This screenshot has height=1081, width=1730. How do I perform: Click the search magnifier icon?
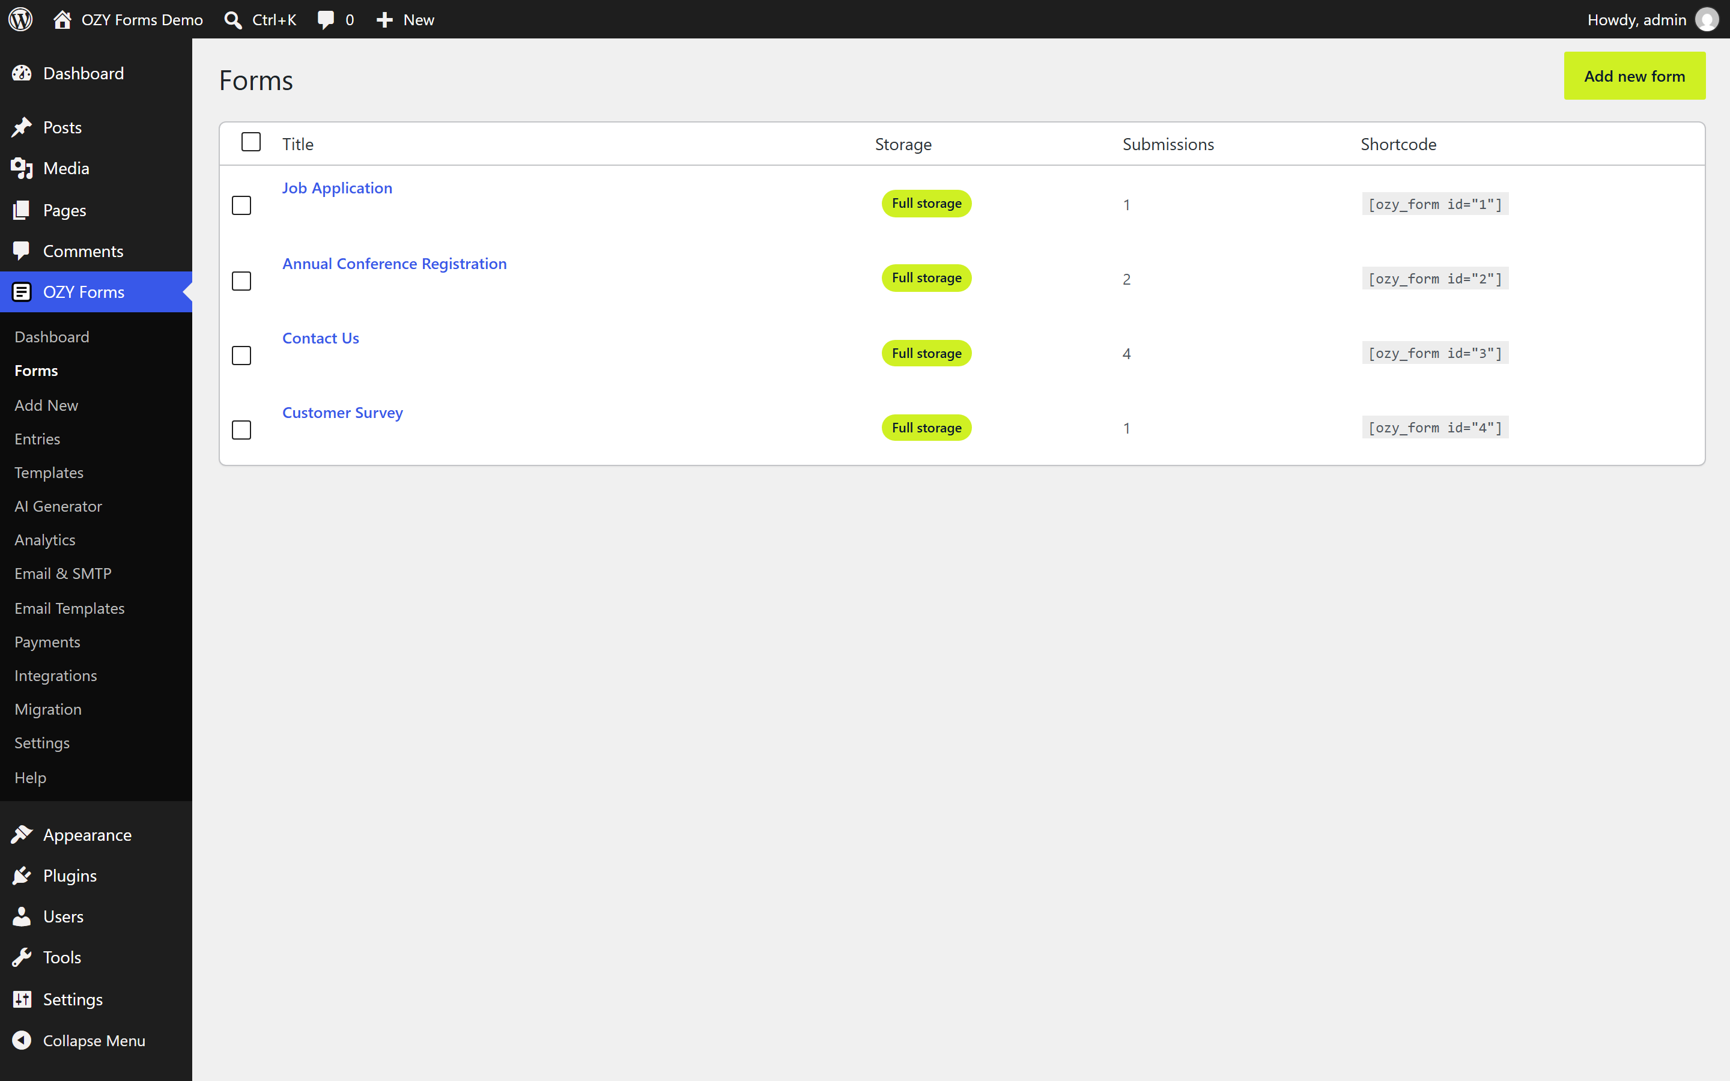(x=233, y=19)
